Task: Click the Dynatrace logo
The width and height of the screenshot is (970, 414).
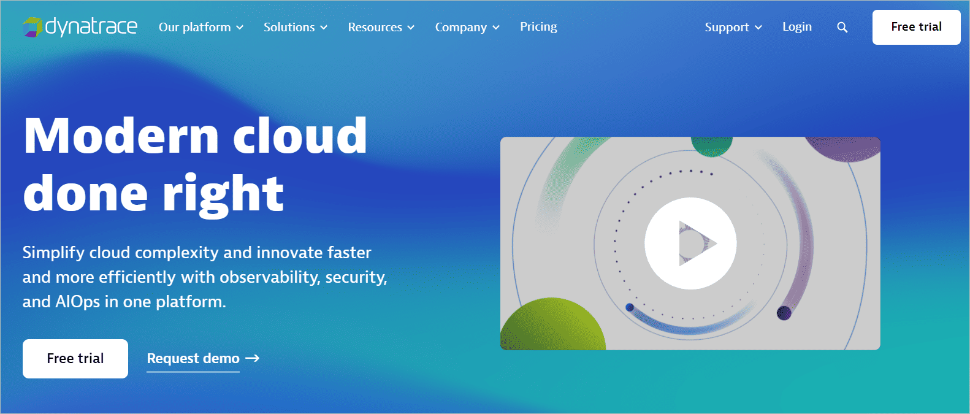Action: point(80,27)
